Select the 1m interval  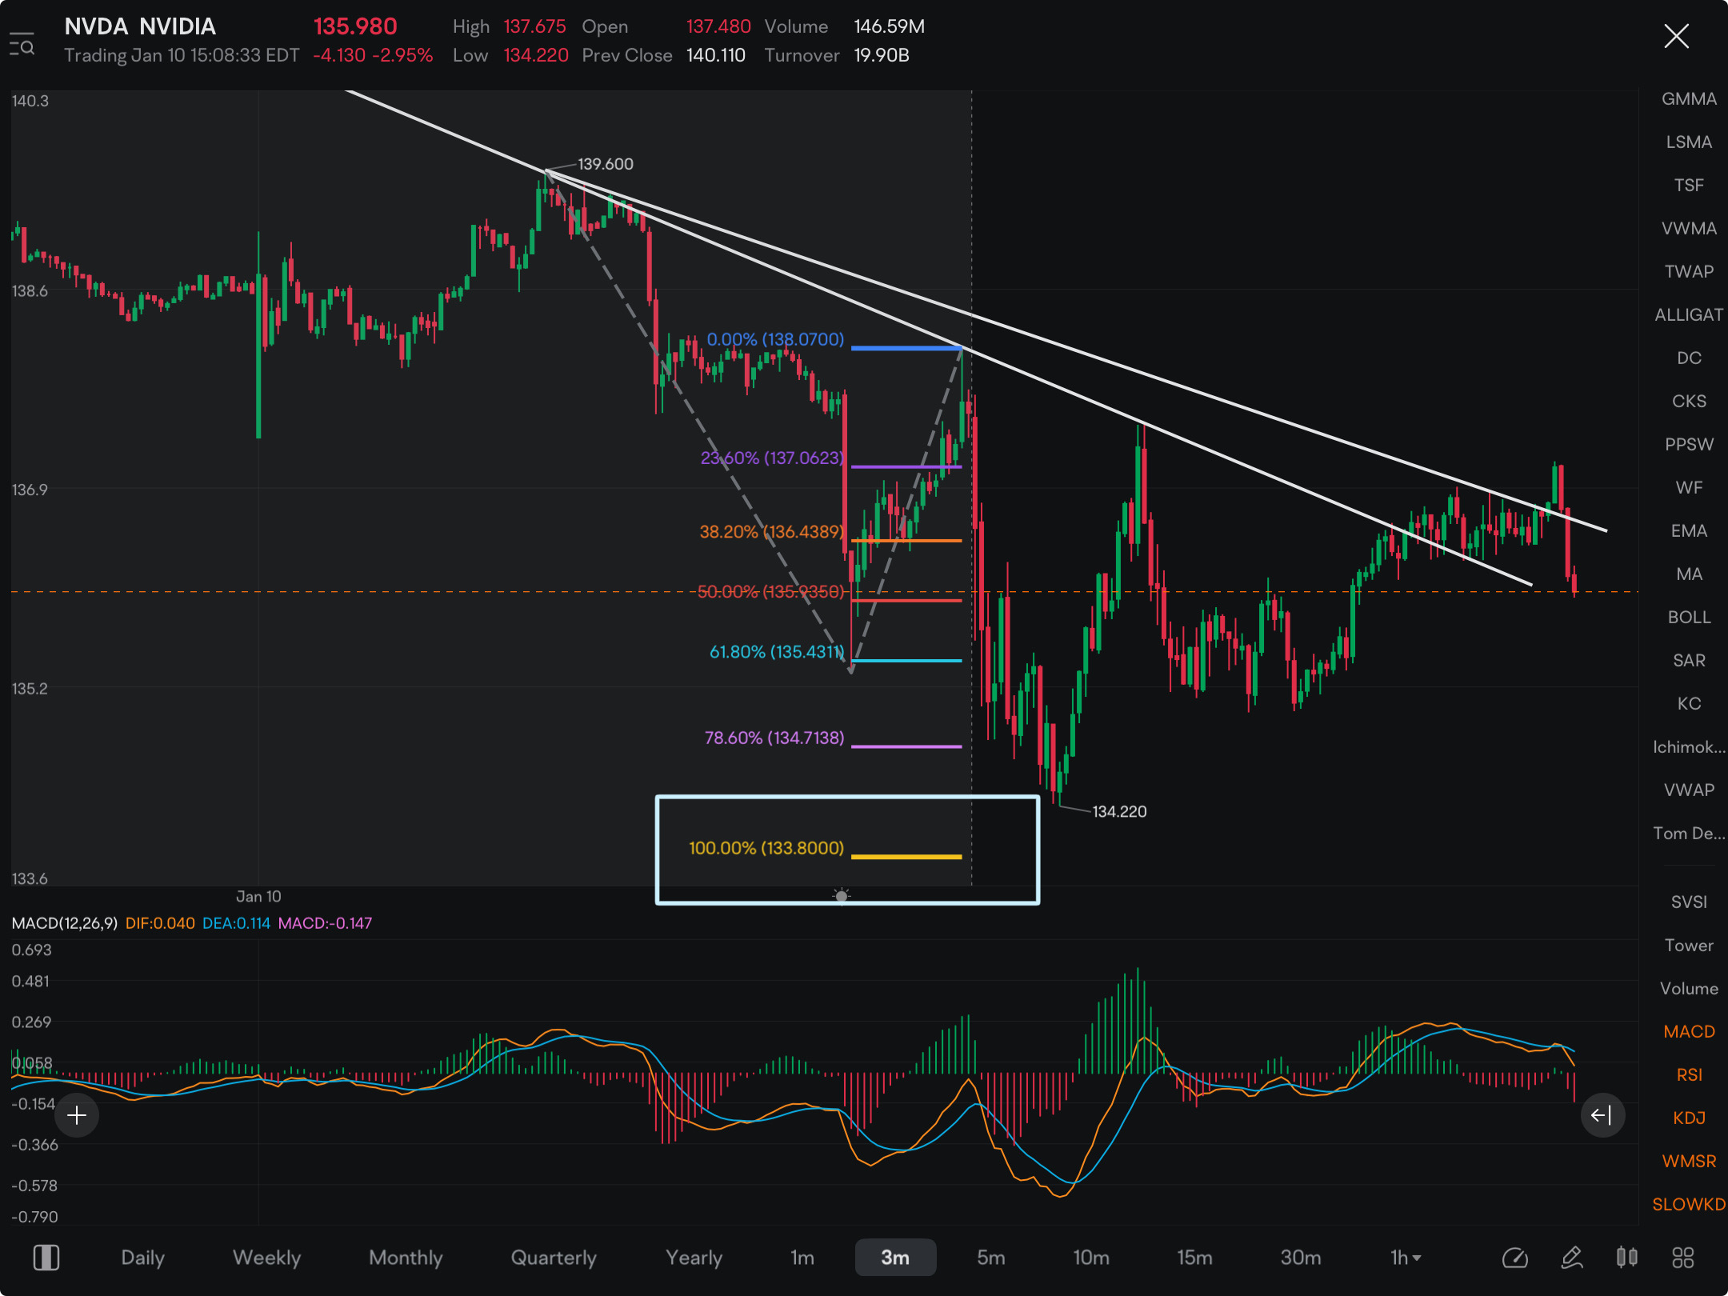802,1258
